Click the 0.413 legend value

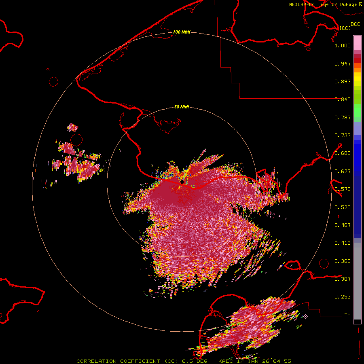[x=343, y=243]
